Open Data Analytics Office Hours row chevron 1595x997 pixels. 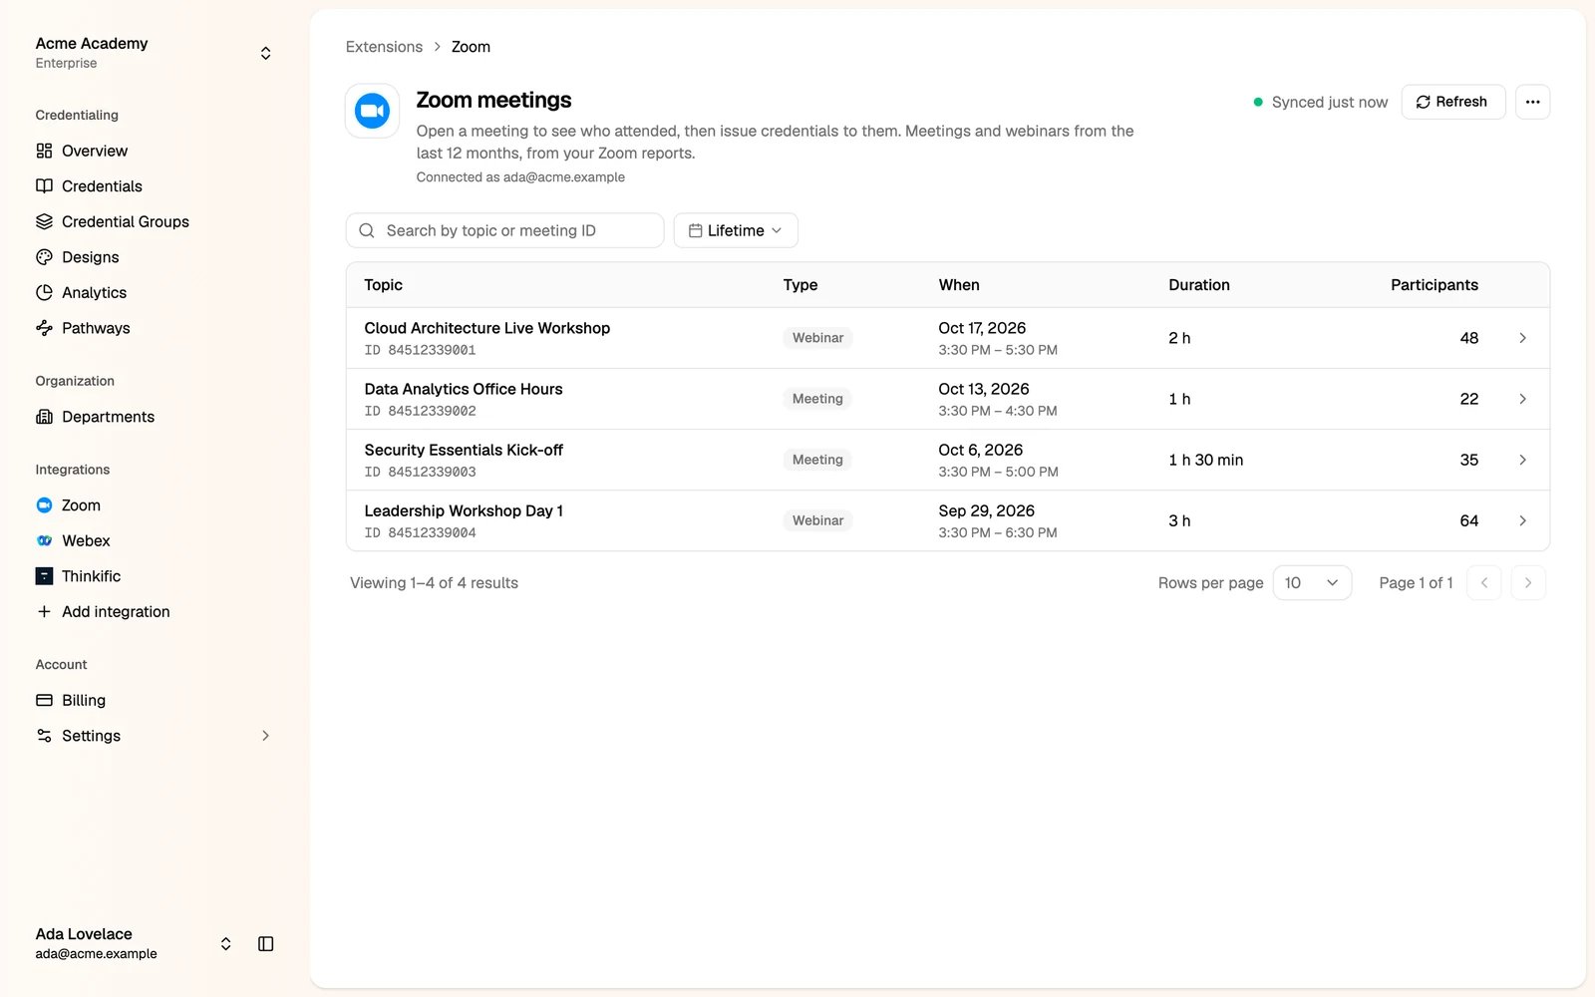[1522, 399]
